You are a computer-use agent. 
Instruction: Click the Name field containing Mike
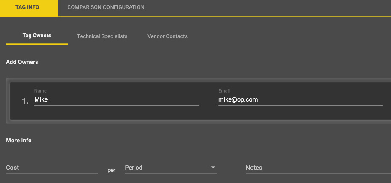click(x=117, y=100)
